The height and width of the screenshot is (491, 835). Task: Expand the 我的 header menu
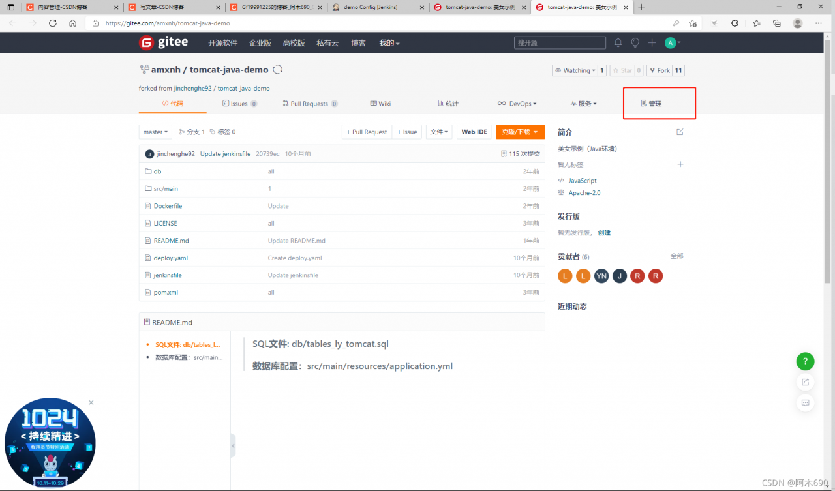(x=389, y=43)
